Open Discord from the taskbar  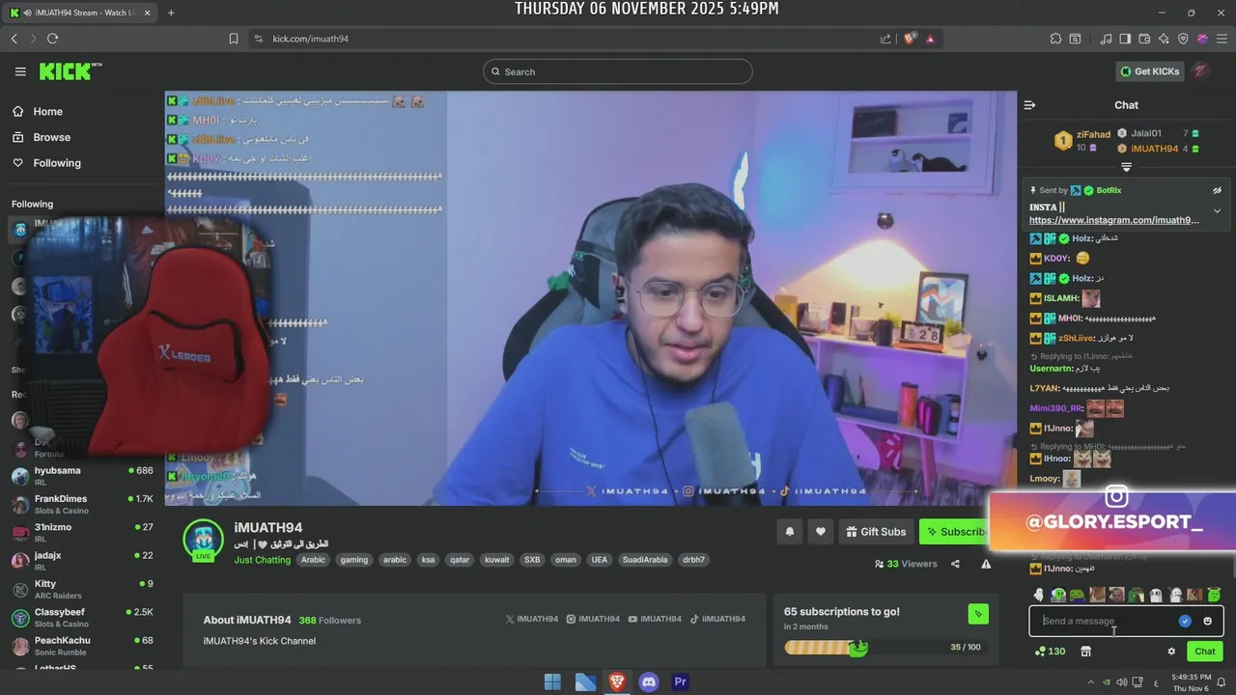(x=649, y=681)
